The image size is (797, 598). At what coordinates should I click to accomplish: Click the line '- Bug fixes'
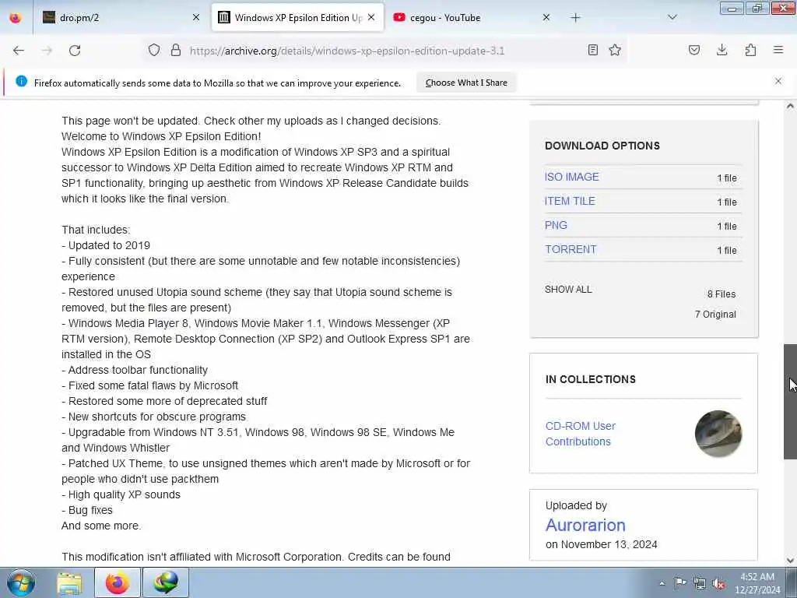tap(87, 510)
